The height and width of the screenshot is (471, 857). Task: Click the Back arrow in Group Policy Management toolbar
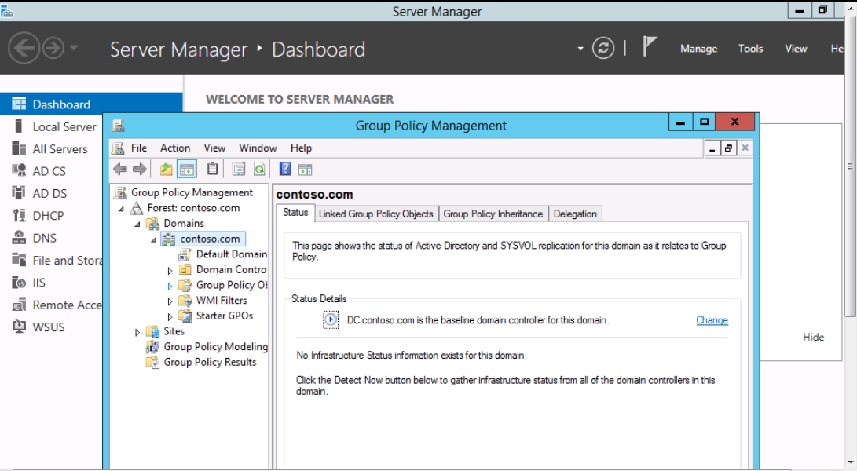[x=120, y=170]
